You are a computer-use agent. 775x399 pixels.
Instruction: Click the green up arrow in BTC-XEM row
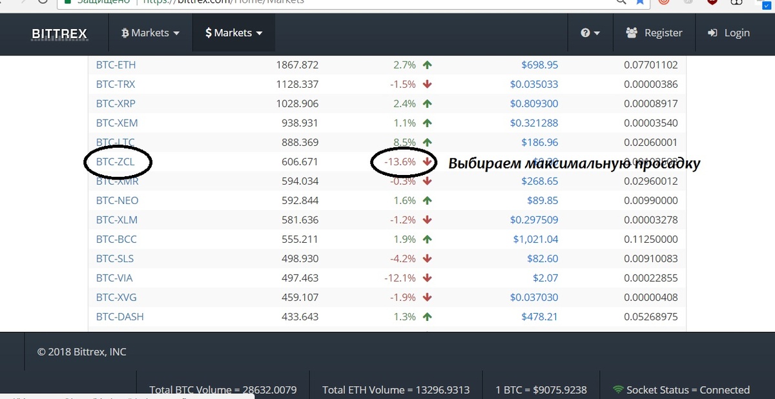pyautogui.click(x=427, y=123)
